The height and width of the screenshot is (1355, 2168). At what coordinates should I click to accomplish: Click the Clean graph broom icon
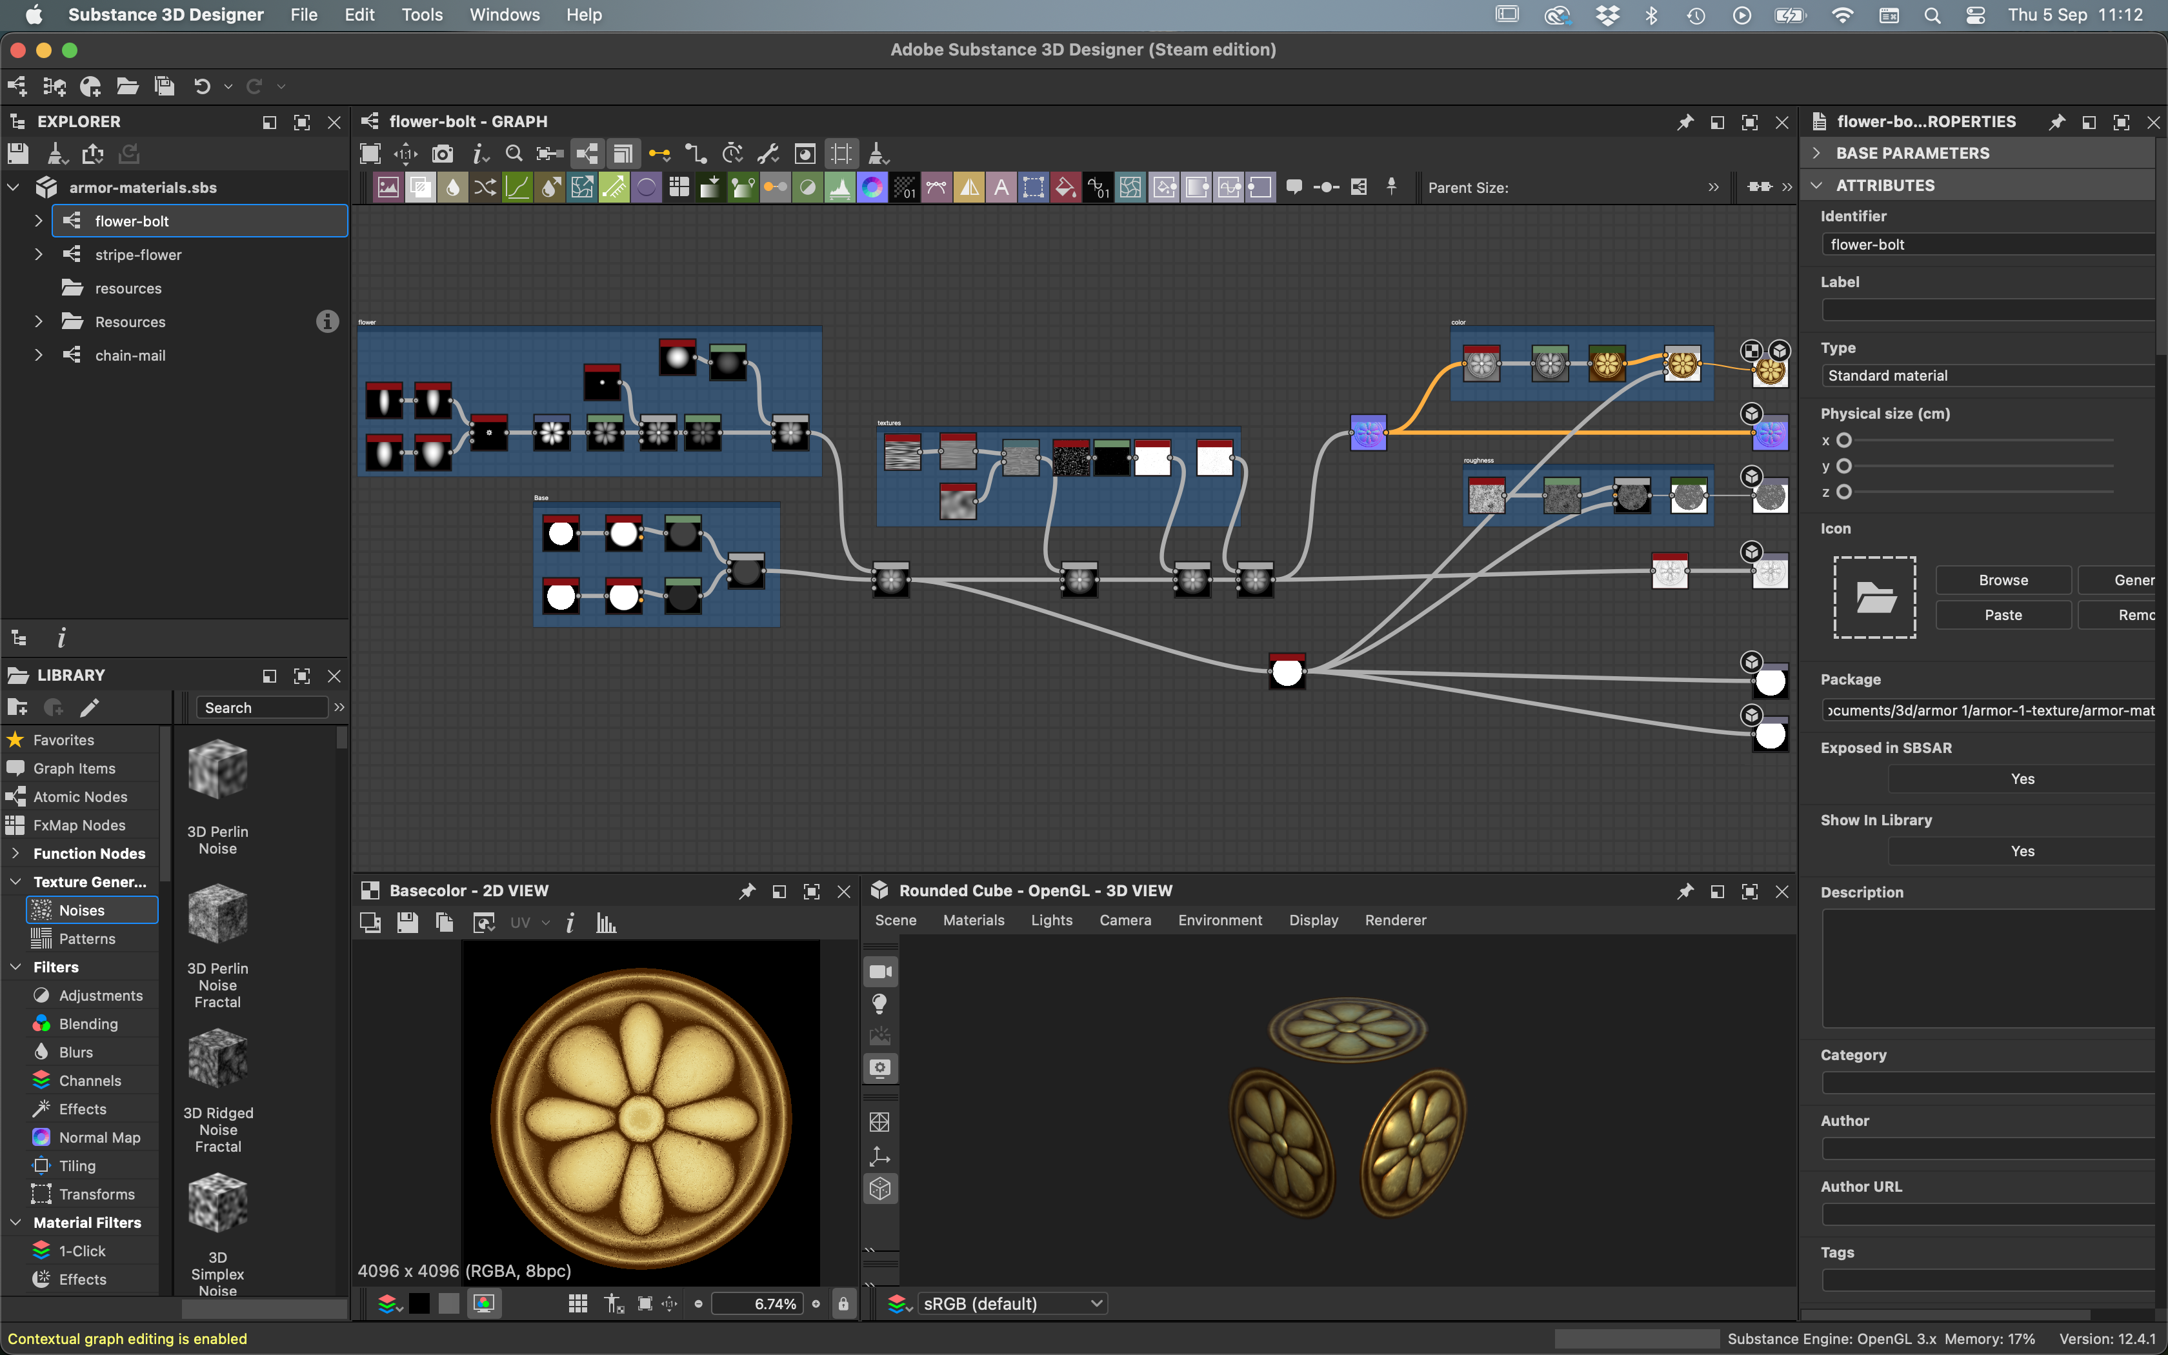coord(878,154)
